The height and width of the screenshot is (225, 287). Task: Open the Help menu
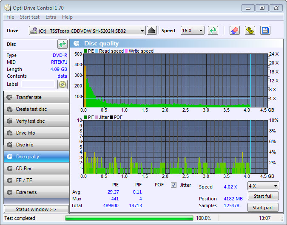(67, 17)
